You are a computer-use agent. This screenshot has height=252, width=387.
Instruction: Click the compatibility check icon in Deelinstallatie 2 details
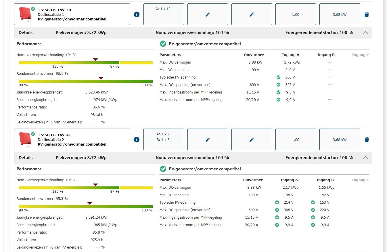tap(163, 169)
